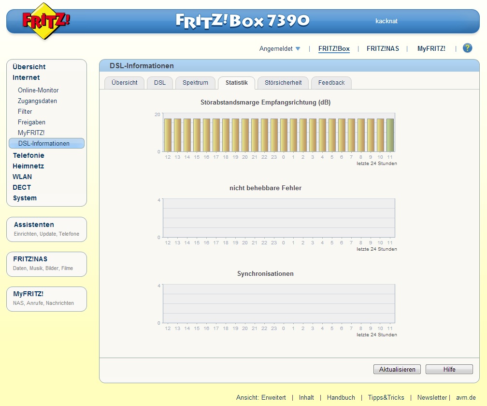Open the Freigaben menu entry

pos(31,122)
